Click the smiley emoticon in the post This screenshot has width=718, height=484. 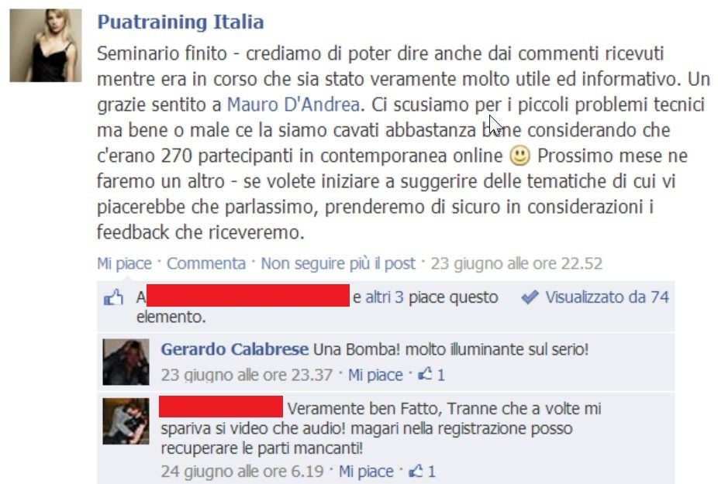520,156
